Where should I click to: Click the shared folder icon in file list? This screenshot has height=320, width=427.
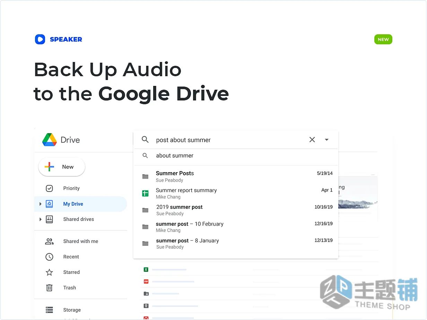point(146,294)
